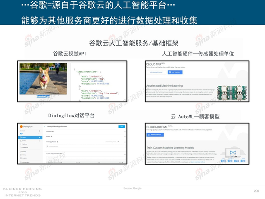Viewport: 265px width, 199px height.
Task: Click the agent settings gear icon
Action: coord(40,131)
